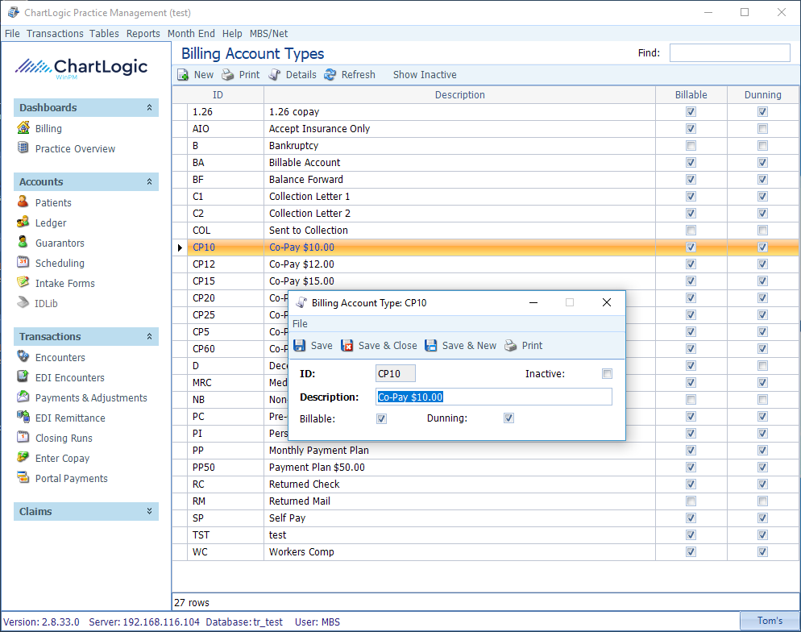Open the File menu in CP10 dialog

click(300, 324)
